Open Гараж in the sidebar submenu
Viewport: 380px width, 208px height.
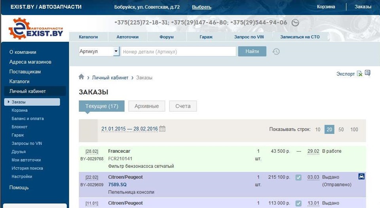click(x=18, y=135)
